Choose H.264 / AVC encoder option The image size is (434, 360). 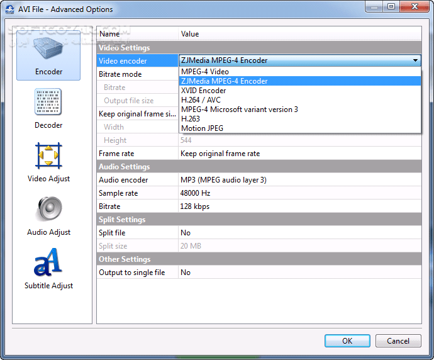(x=300, y=100)
